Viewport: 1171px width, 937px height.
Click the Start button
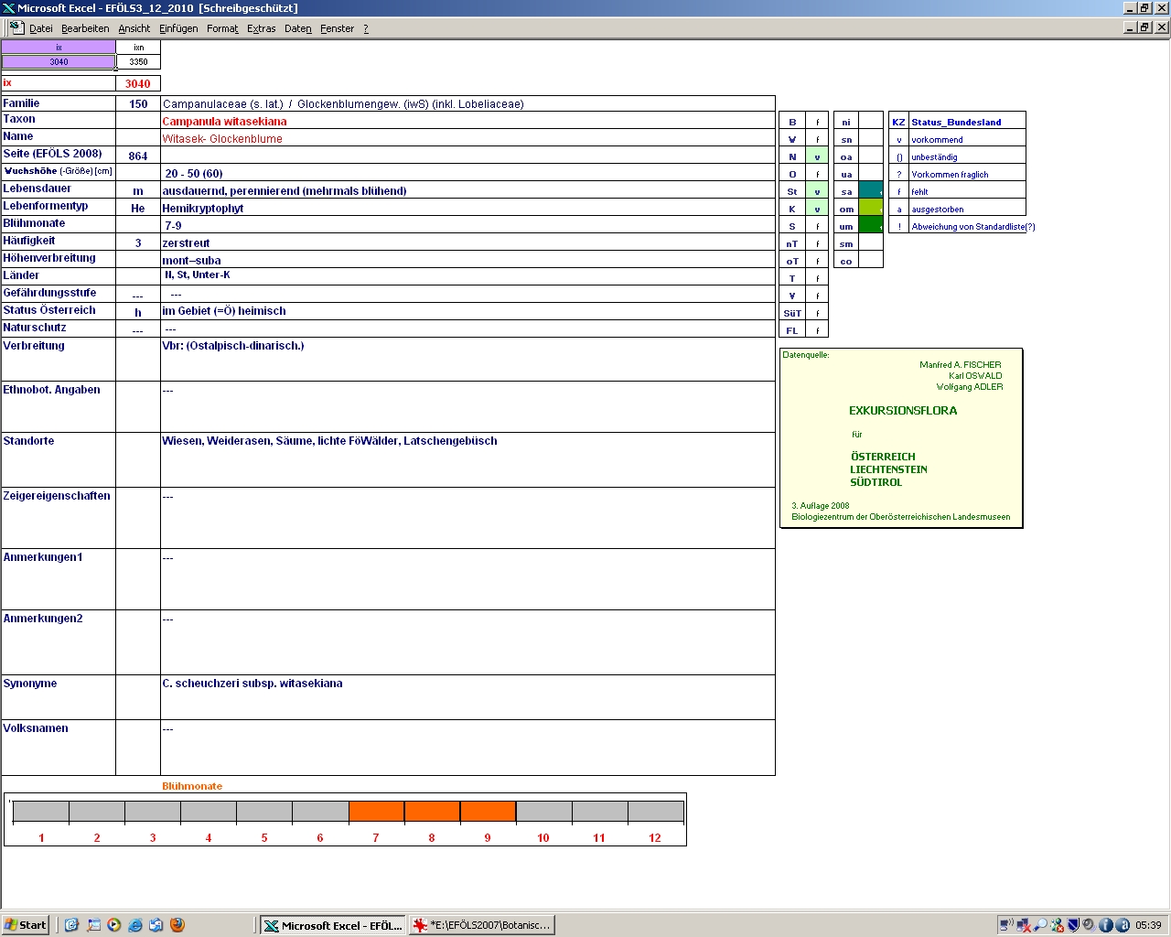pos(26,925)
